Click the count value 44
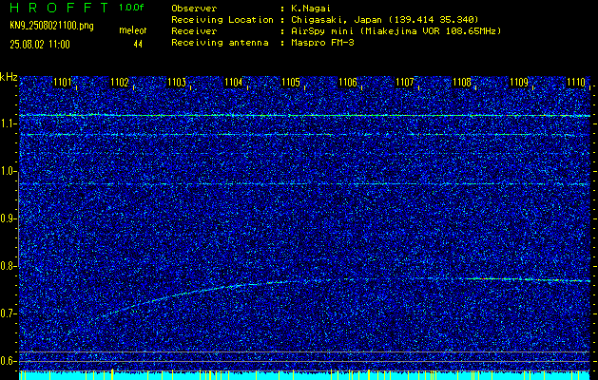This screenshot has height=380, width=598. point(138,45)
